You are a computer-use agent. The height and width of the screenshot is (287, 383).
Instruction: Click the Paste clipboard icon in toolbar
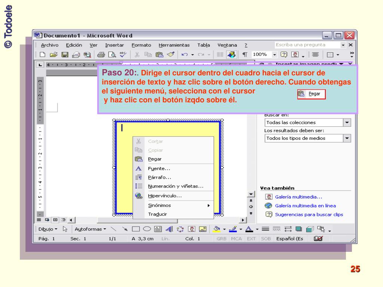[159, 55]
